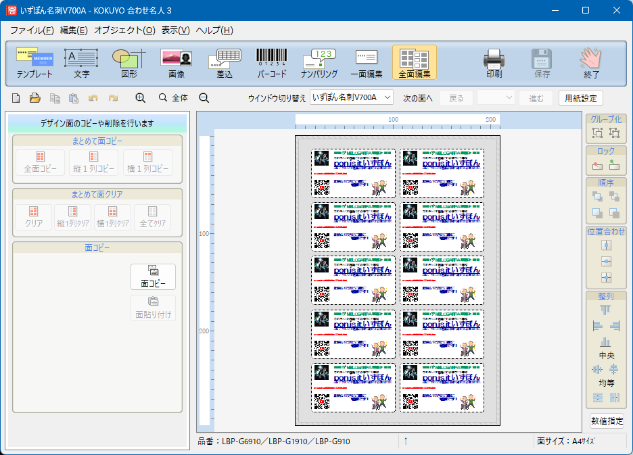Click the 面貼り付け button
This screenshot has width=633, height=455.
(153, 308)
